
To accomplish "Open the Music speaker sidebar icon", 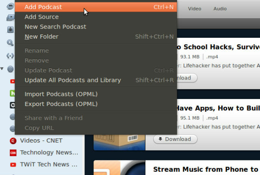I will [11, 30].
